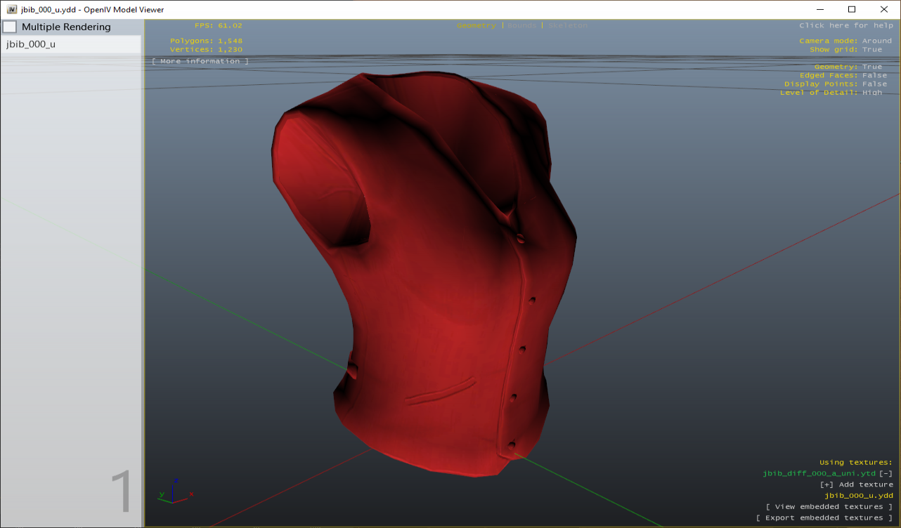Turn on Display Points option
The width and height of the screenshot is (901, 528).
(x=874, y=84)
